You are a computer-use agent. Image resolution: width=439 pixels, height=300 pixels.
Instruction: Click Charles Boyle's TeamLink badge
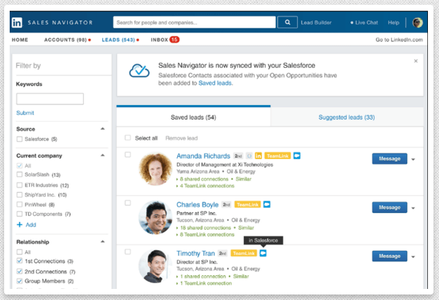[x=247, y=205]
